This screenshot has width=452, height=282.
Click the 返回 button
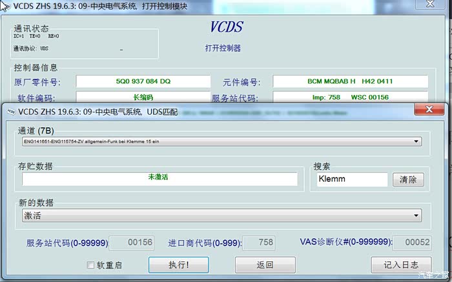coord(265,265)
